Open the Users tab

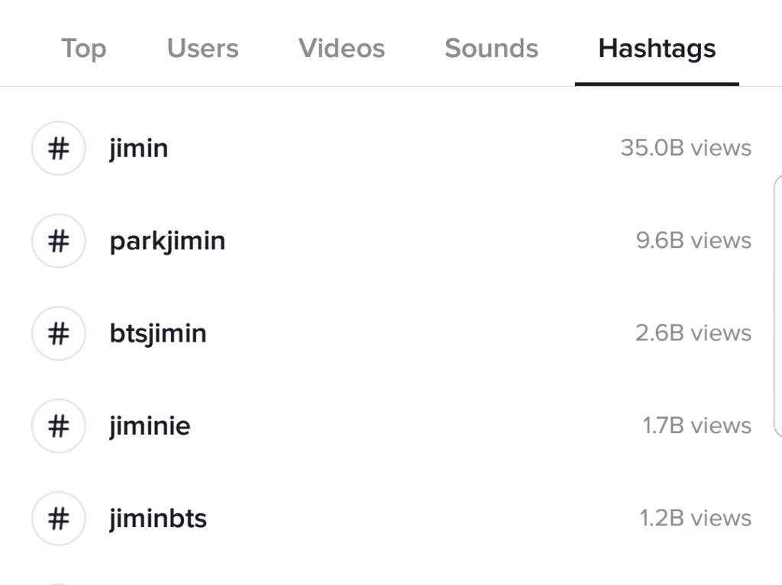tap(202, 49)
